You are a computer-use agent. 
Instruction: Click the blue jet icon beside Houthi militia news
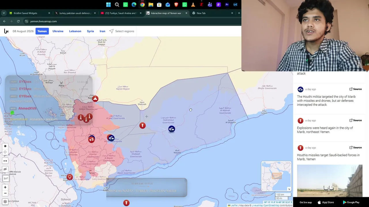[x=300, y=89]
